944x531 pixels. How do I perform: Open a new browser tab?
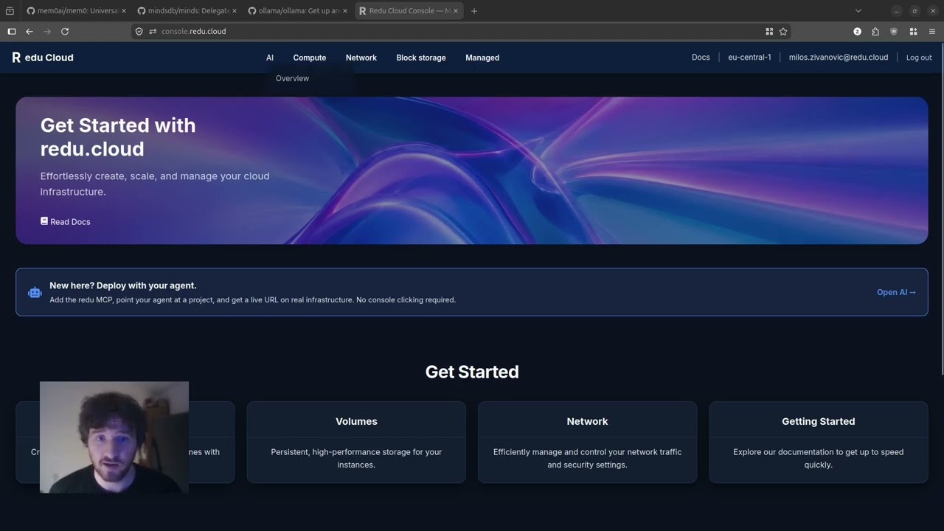pyautogui.click(x=473, y=11)
